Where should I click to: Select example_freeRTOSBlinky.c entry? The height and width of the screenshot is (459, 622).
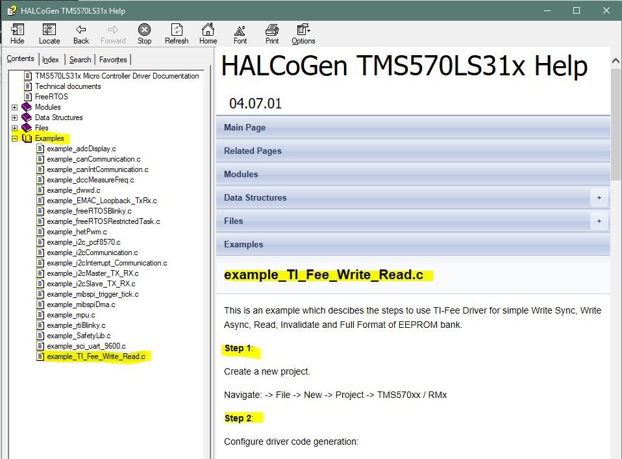tap(89, 211)
